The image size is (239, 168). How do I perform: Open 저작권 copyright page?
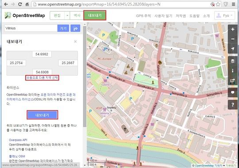181,16
